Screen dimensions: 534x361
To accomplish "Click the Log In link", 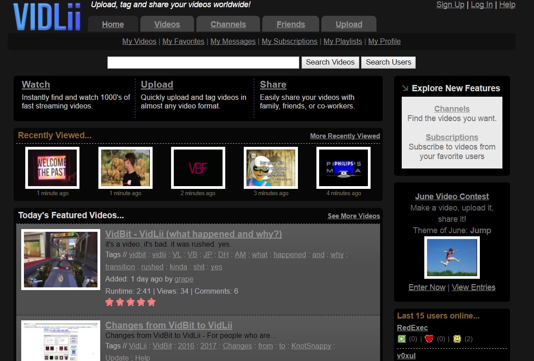I will point(482,5).
